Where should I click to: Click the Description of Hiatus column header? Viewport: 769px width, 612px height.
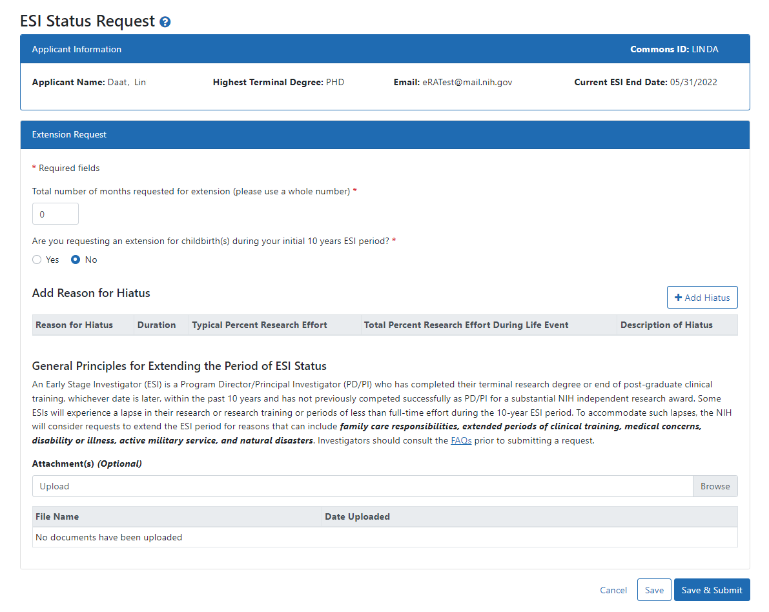point(677,325)
